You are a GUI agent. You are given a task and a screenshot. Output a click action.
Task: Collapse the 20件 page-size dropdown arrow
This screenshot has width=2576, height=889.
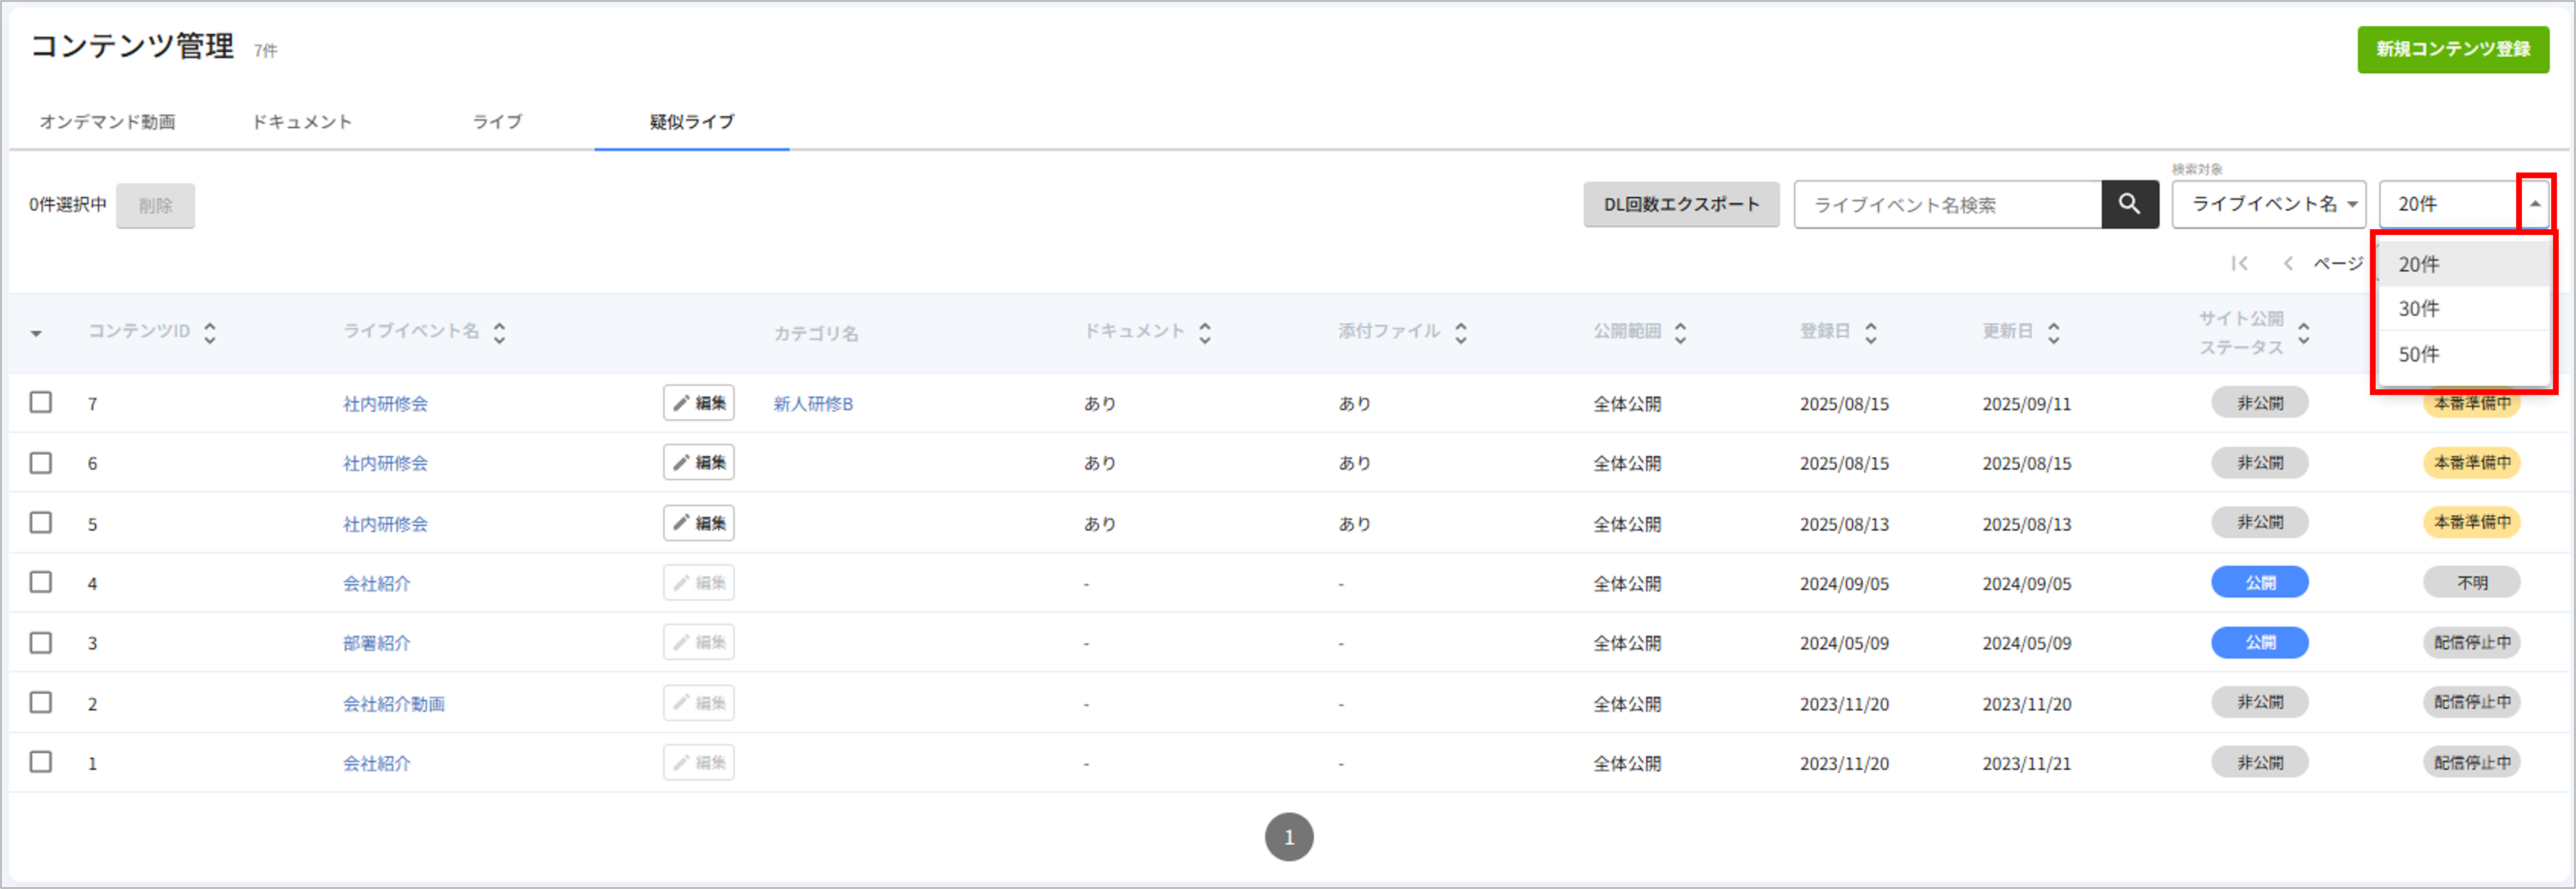click(2535, 204)
